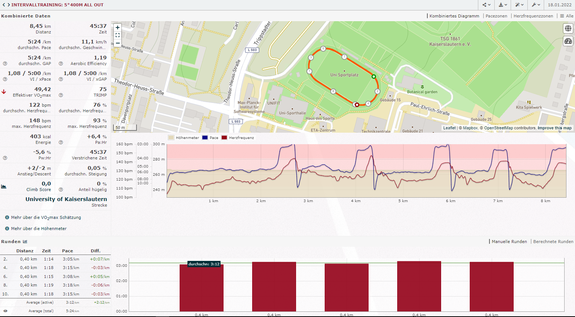This screenshot has height=317, width=575.
Task: Toggle fullscreen map view
Action: (118, 35)
